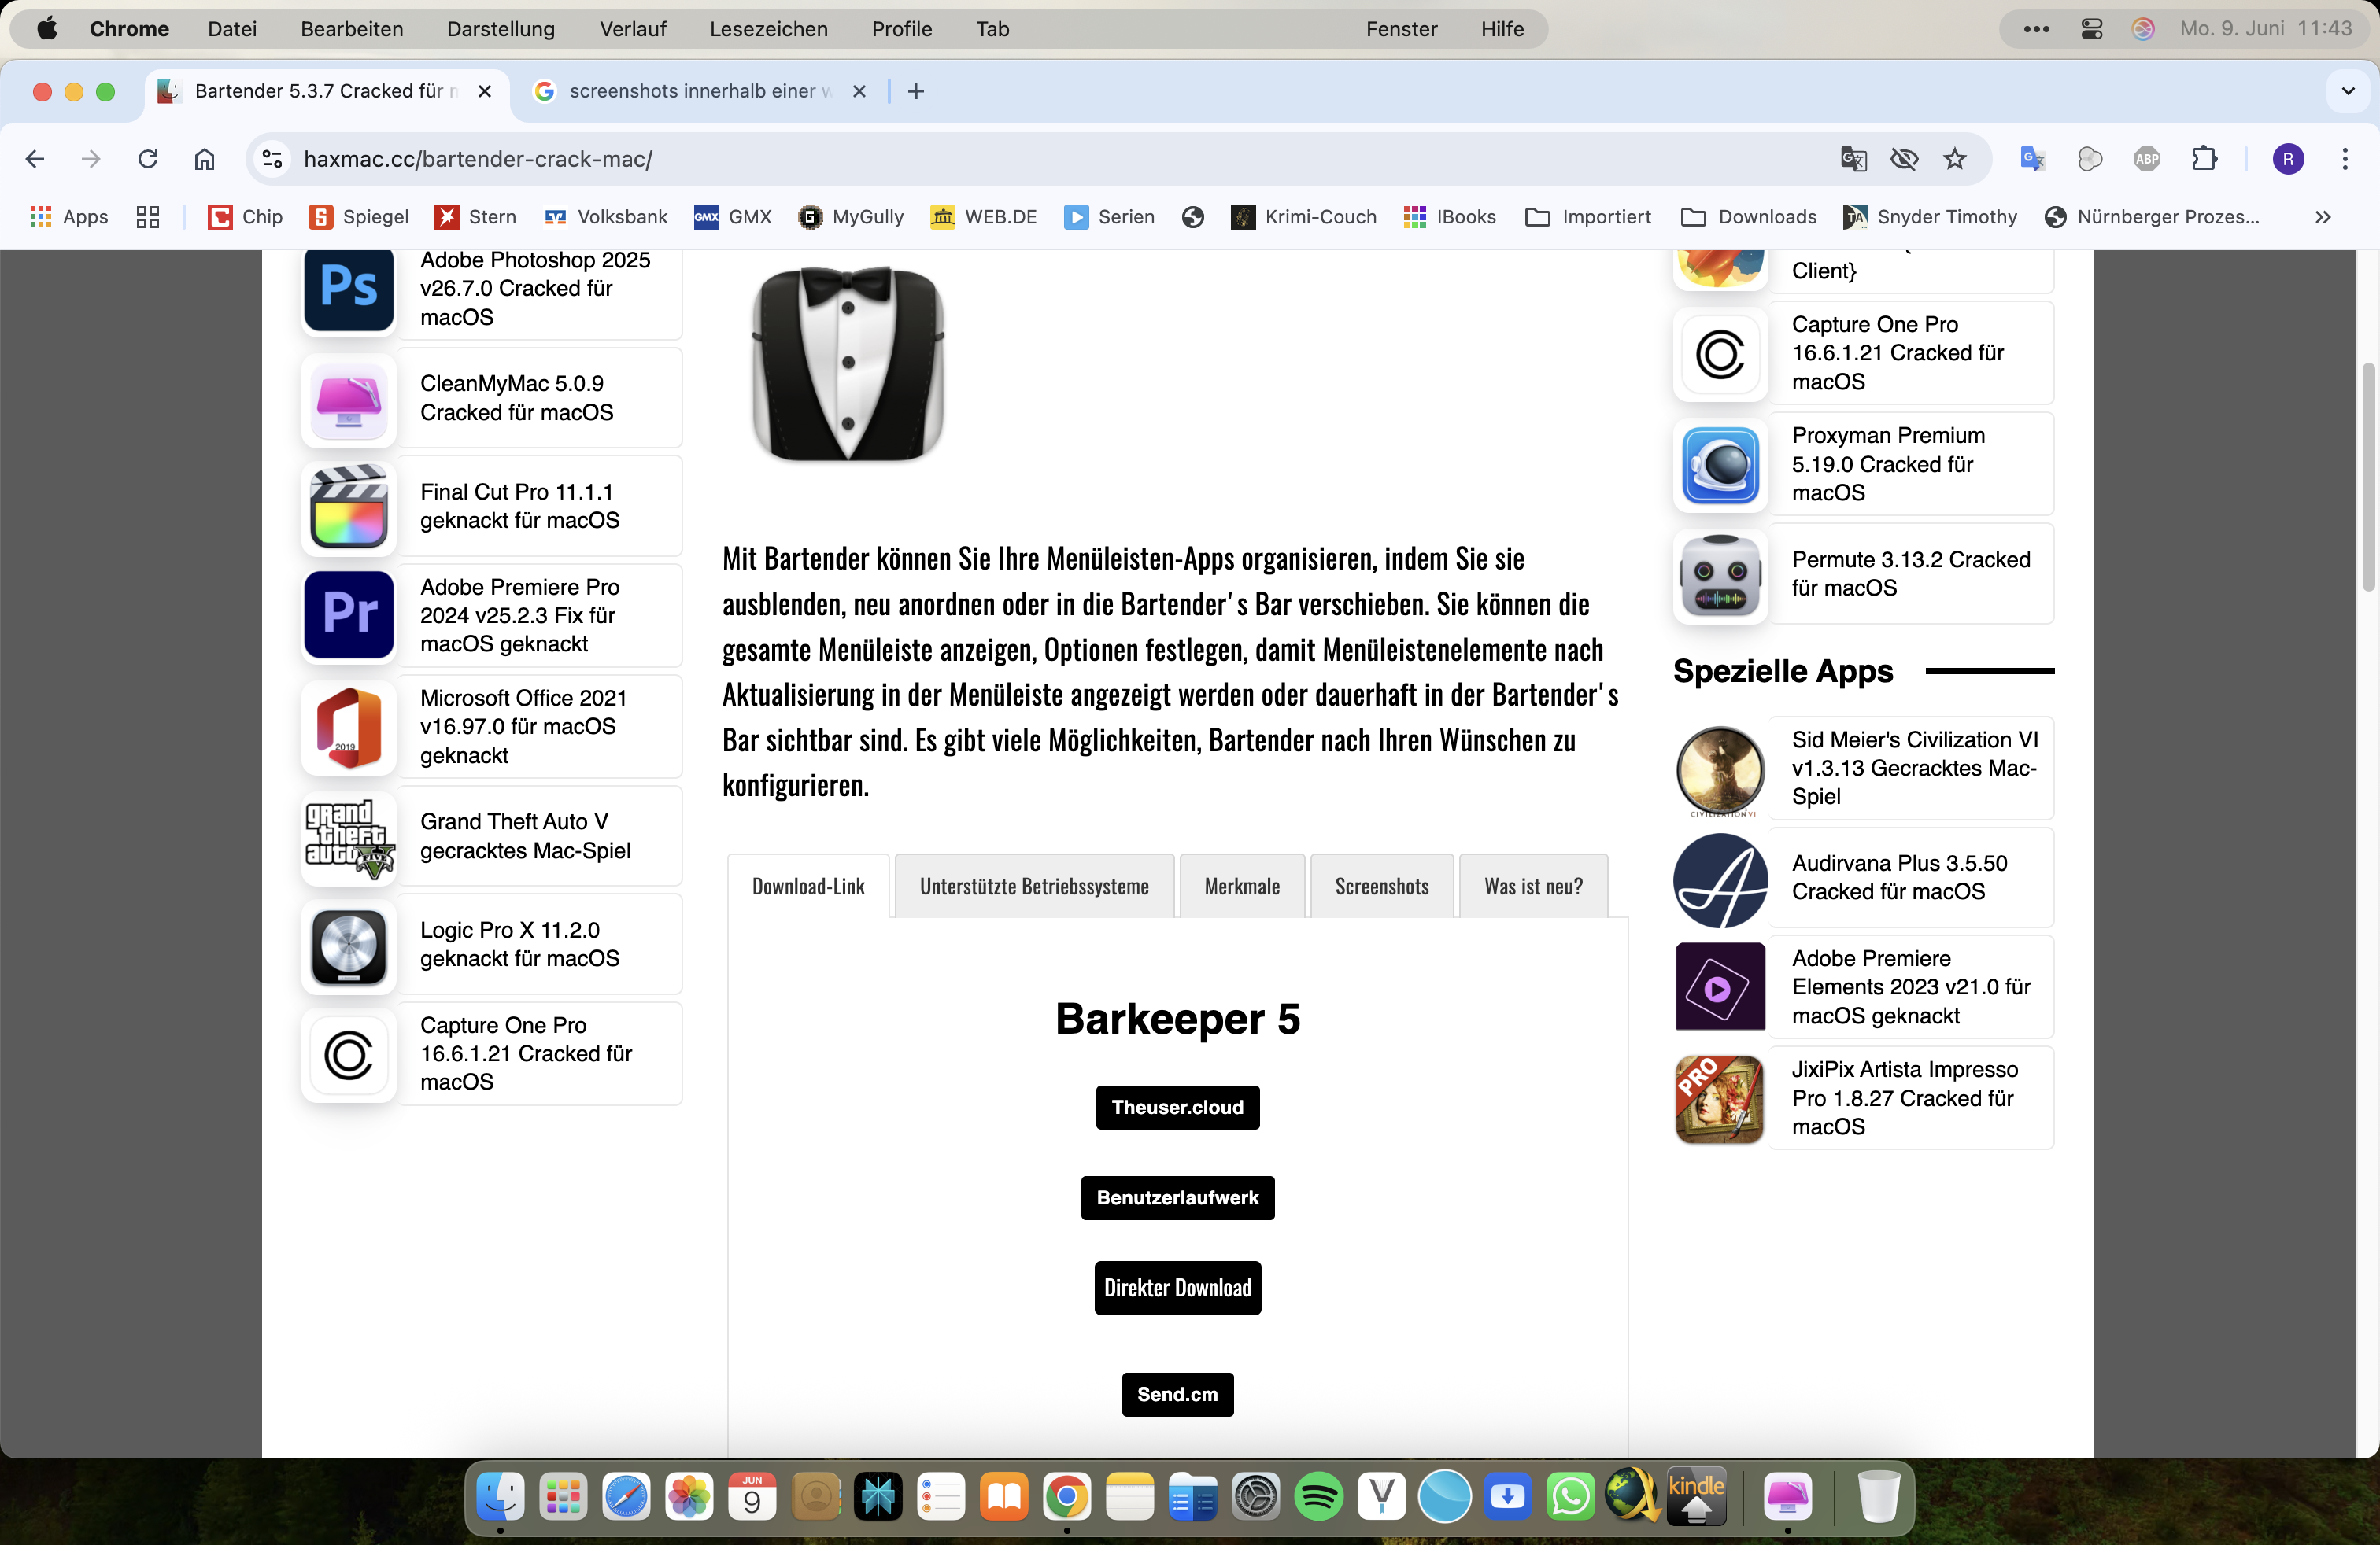The height and width of the screenshot is (1545, 2380).
Task: Open site information toggle in address bar
Action: tap(272, 159)
